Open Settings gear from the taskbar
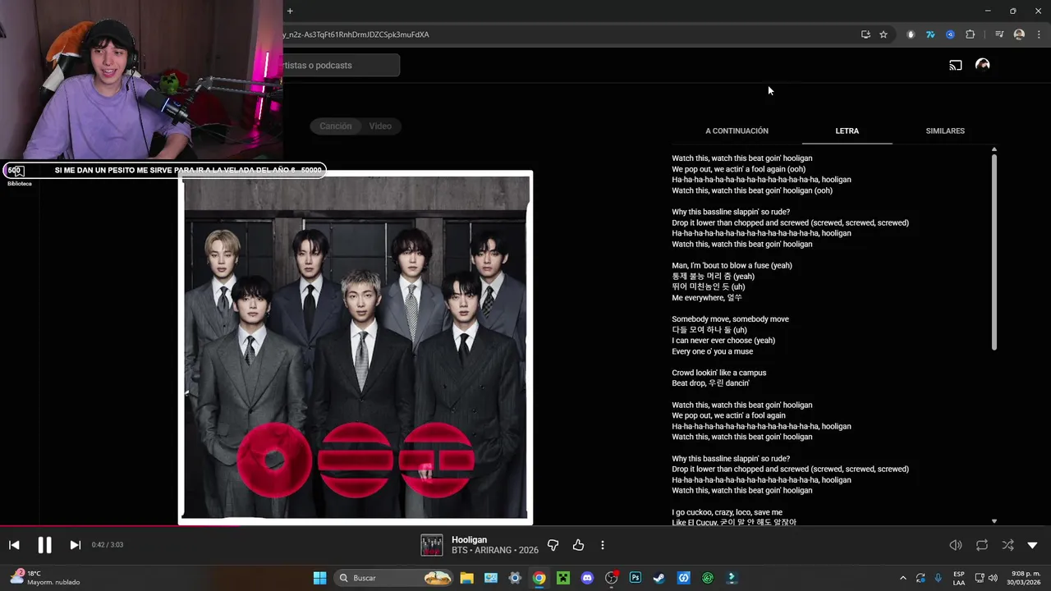Screen dimensions: 1051x591 [515, 578]
